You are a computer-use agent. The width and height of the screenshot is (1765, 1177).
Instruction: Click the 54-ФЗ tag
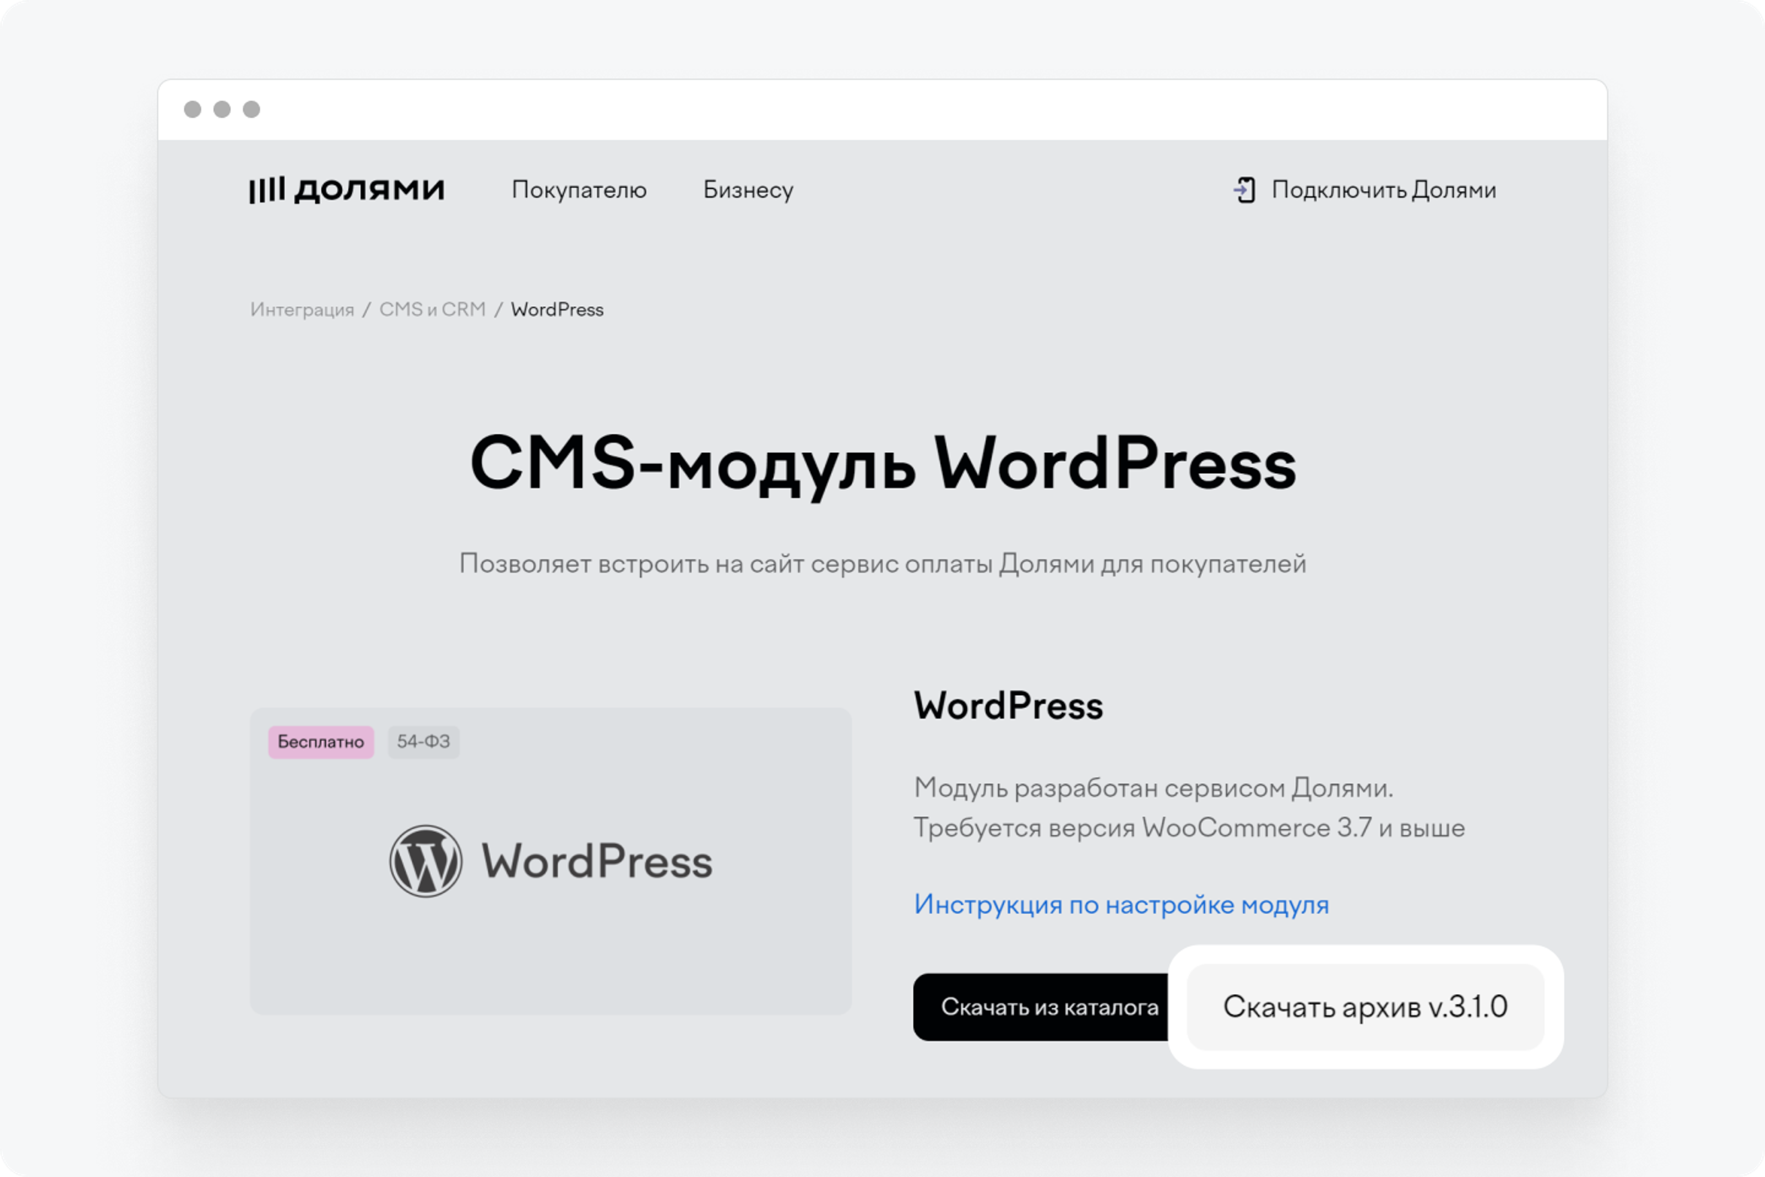pyautogui.click(x=423, y=742)
